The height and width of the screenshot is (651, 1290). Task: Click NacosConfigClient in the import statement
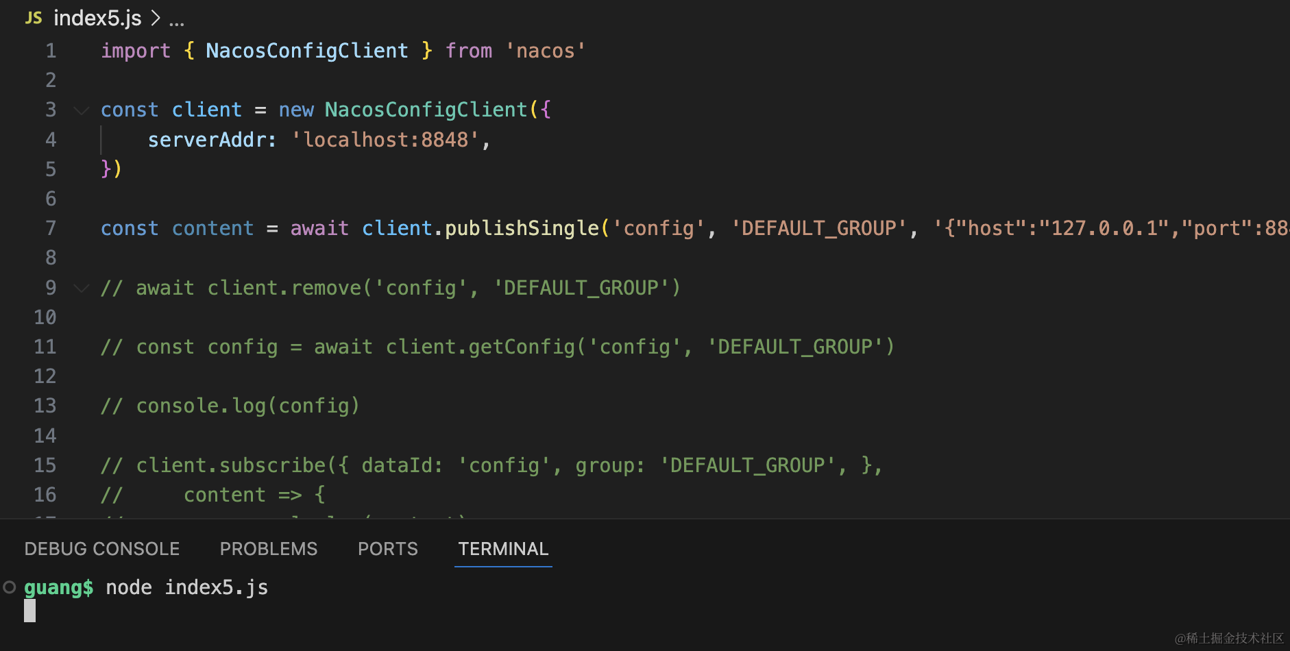(306, 51)
